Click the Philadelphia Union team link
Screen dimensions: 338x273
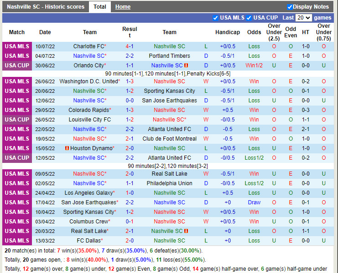169,183
